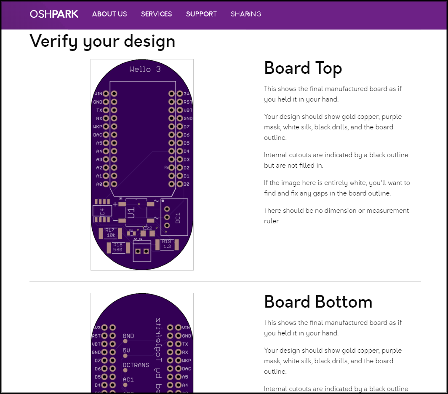
Task: Click the R19 1.3 resistor
Action: coord(167,244)
